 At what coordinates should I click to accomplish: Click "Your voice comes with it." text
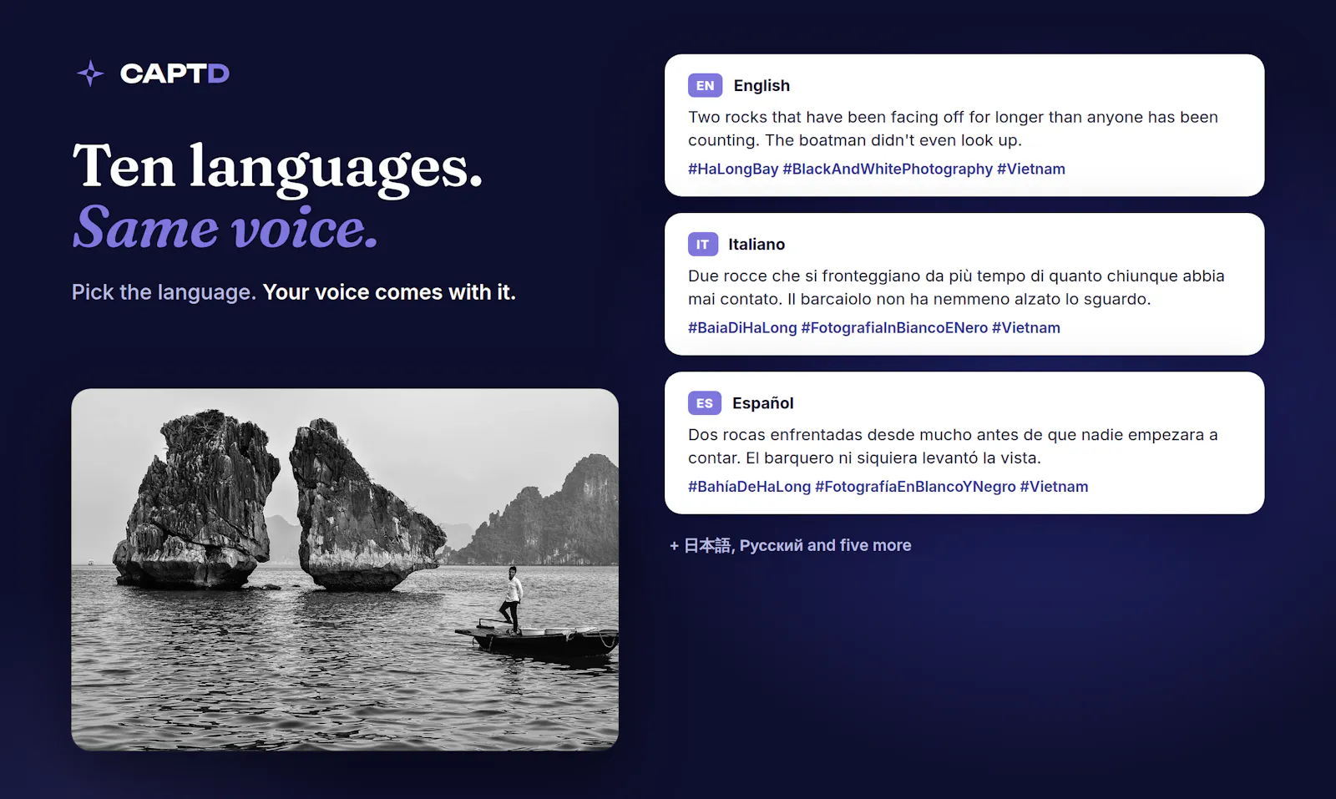pos(389,292)
